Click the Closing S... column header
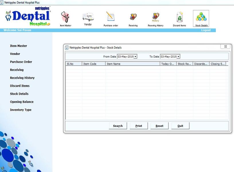This screenshot has height=172, width=234. [218, 64]
